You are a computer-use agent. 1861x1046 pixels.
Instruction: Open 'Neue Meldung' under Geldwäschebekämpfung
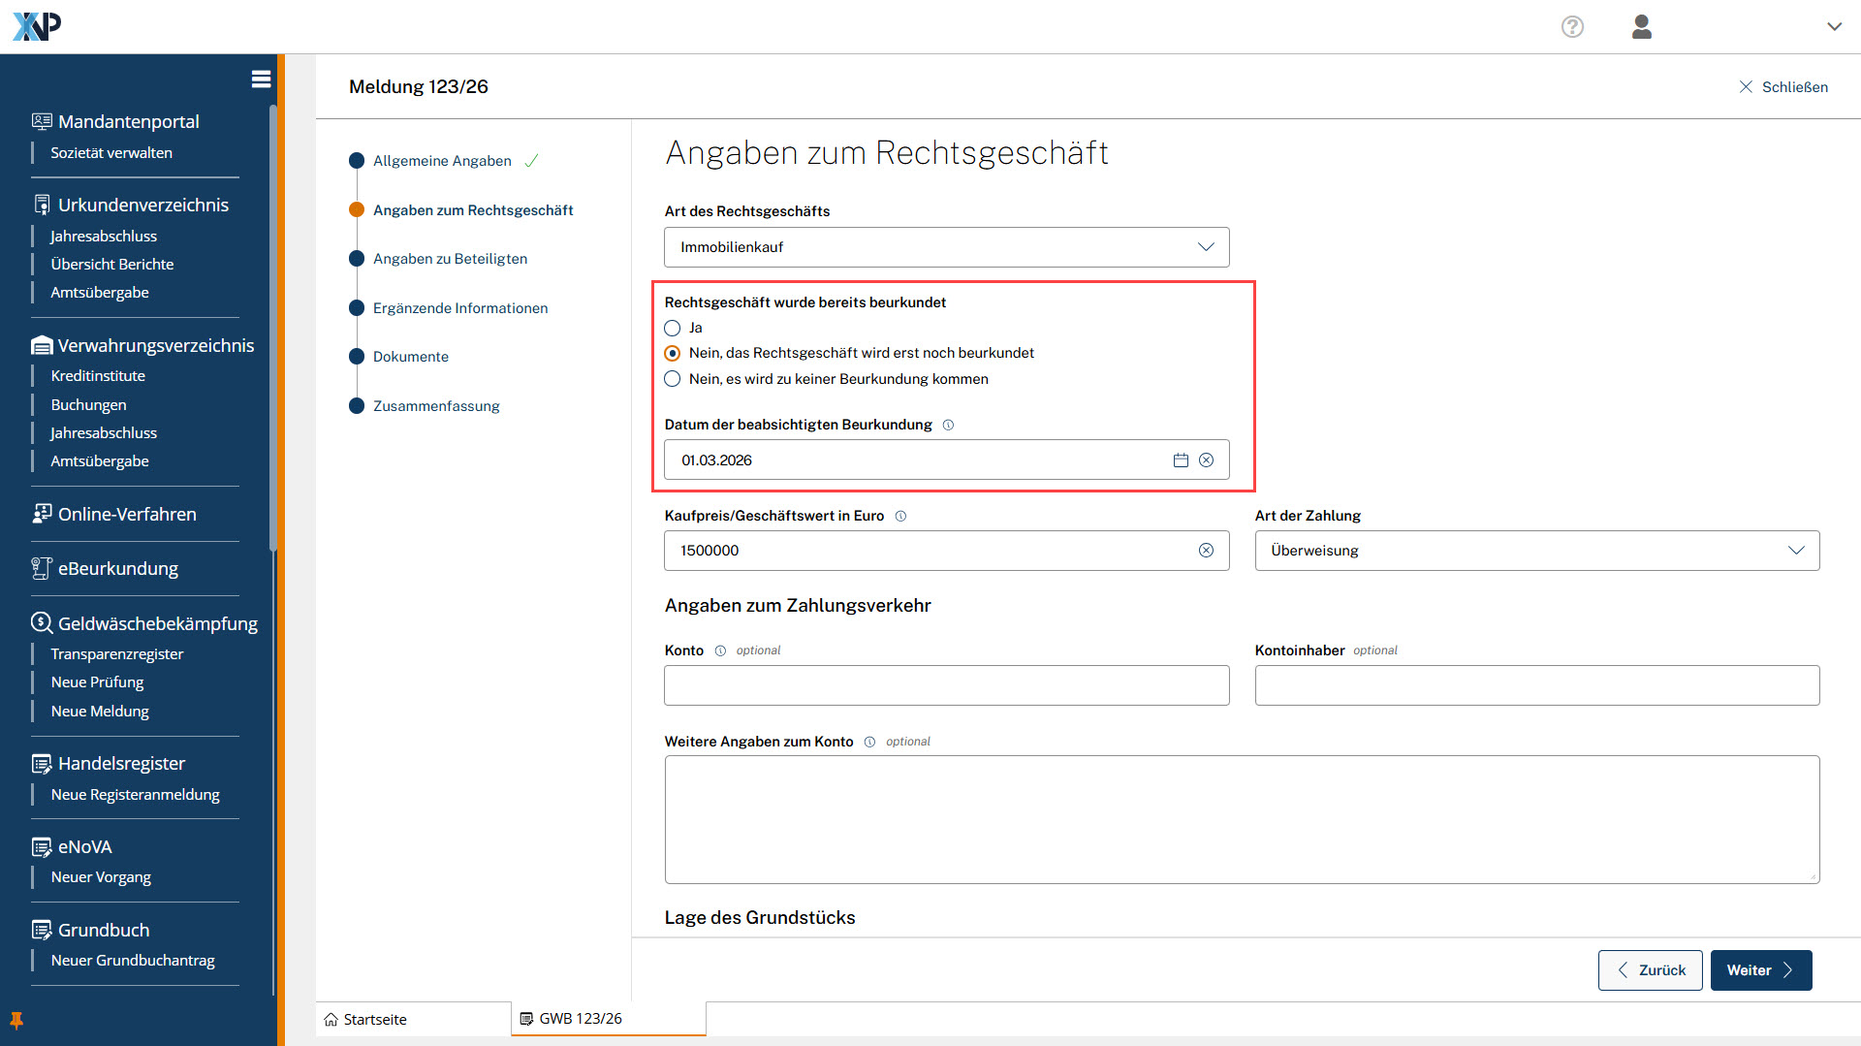[x=100, y=712]
